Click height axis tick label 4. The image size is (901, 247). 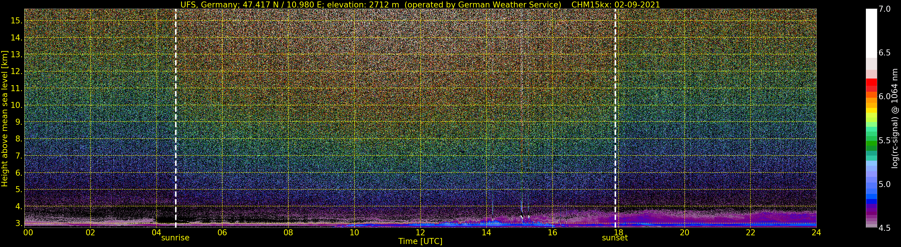click(x=19, y=207)
